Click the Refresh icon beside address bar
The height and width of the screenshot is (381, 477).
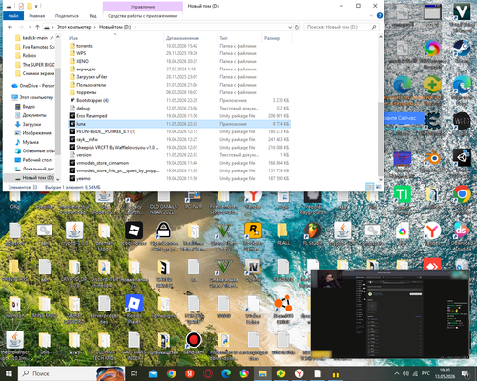297,27
